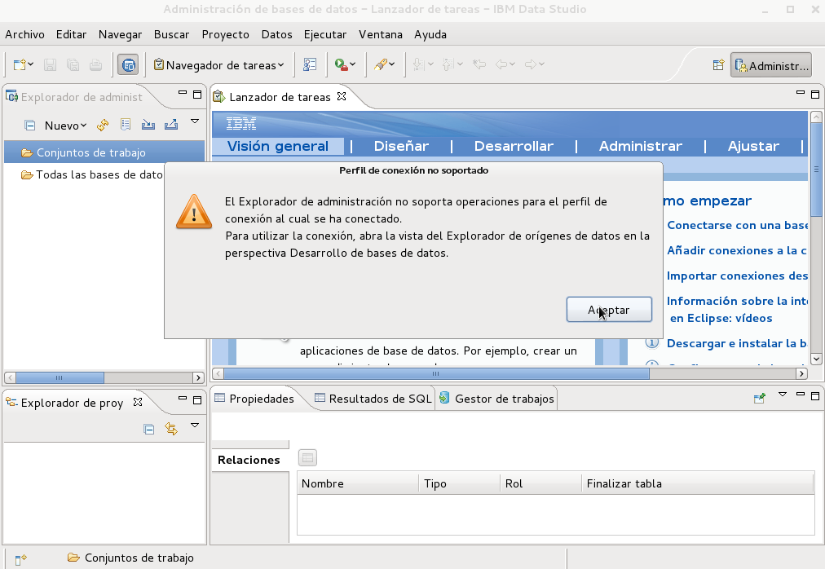Select the Propiedades tab
Screen dimensions: 825x569
click(x=254, y=399)
